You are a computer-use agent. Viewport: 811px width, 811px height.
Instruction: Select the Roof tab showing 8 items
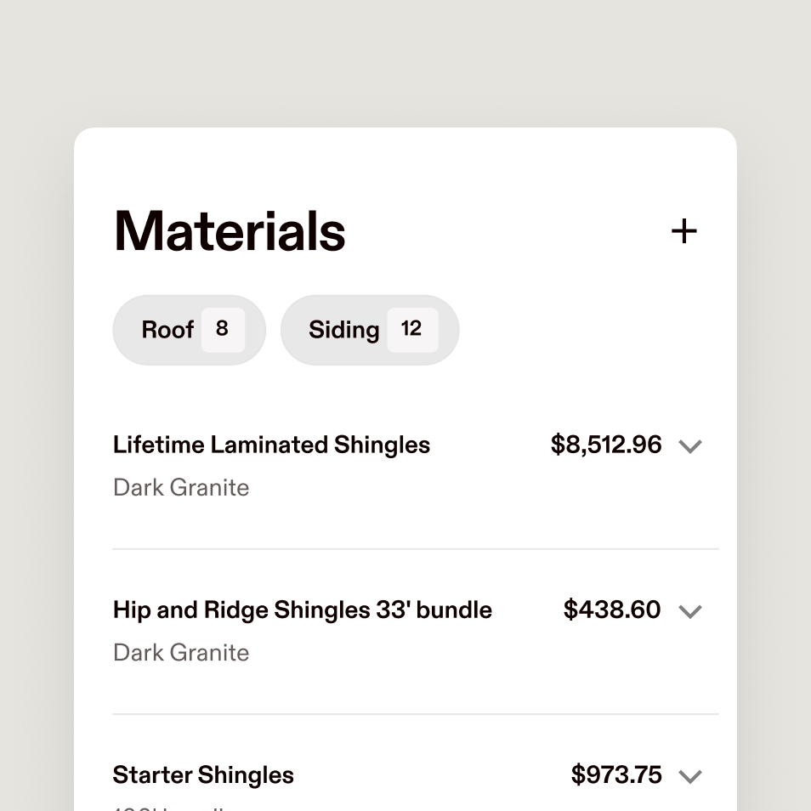click(189, 329)
